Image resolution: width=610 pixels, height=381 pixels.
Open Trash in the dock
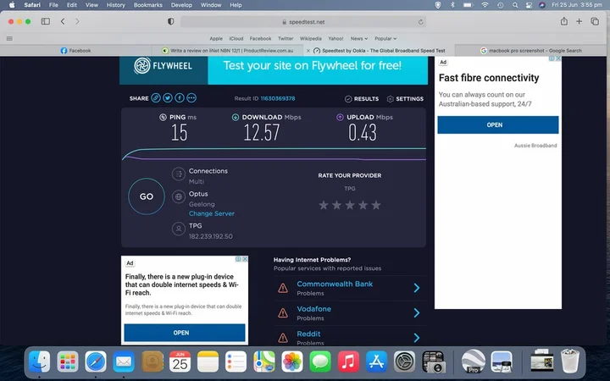(x=570, y=362)
